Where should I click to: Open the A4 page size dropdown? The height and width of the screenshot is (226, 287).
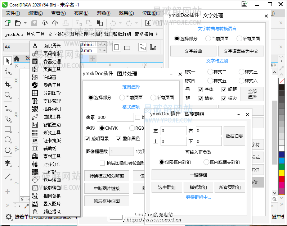pyautogui.click(x=16, y=47)
